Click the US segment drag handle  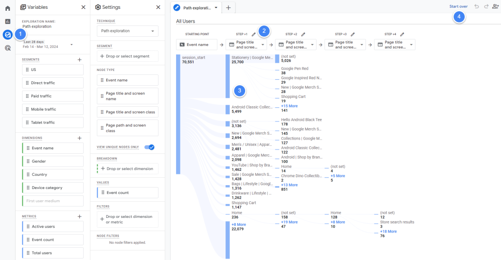[x=27, y=70]
